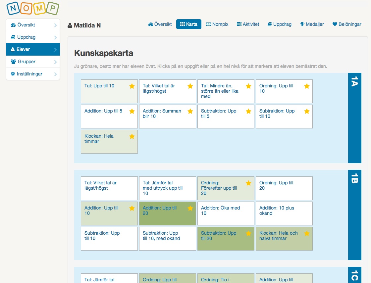The width and height of the screenshot is (371, 283).
Task: Toggle the star on Klockan: Hela timmar
Action: click(x=132, y=136)
